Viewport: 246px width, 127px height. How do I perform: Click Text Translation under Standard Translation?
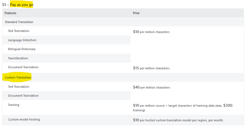click(19, 31)
